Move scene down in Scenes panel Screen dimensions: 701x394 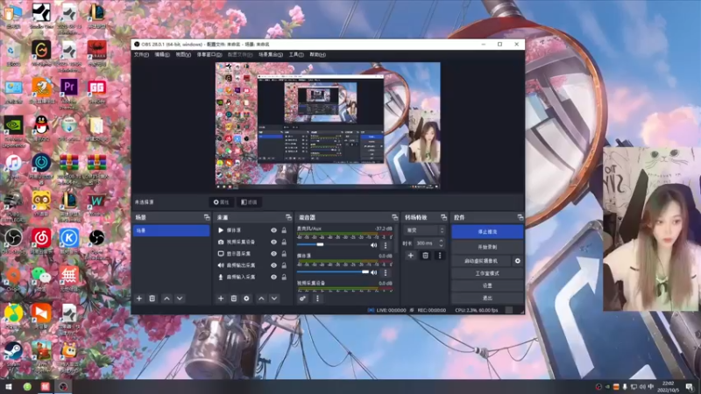click(x=180, y=299)
